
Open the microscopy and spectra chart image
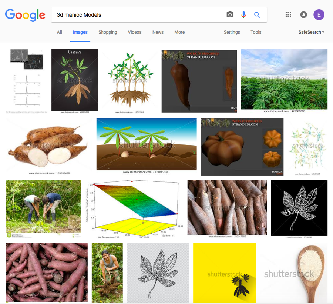pos(27,81)
